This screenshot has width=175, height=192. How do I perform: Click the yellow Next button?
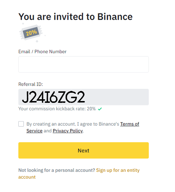[83, 150]
